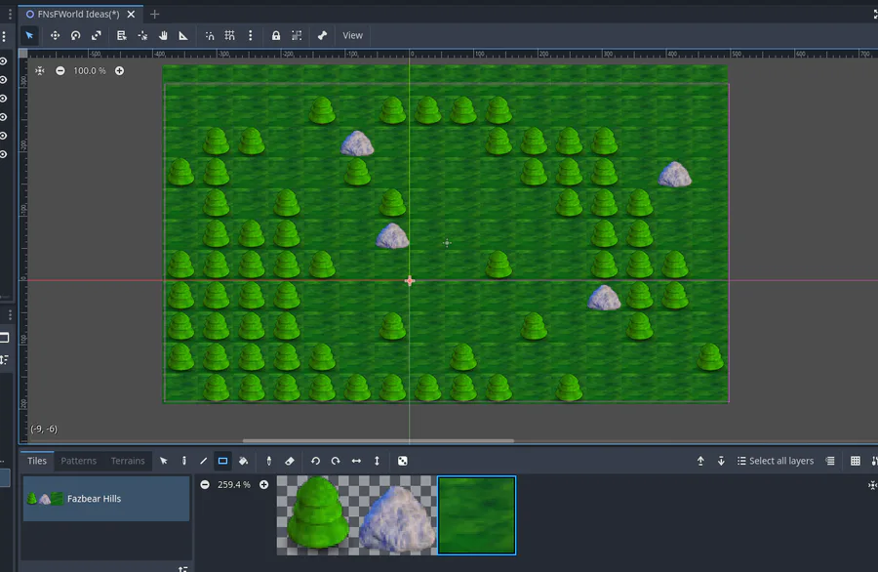878x572 pixels.
Task: Select the gray rock tile
Action: tap(396, 515)
